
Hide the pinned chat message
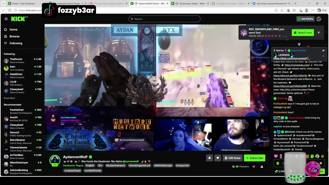pos(323,51)
